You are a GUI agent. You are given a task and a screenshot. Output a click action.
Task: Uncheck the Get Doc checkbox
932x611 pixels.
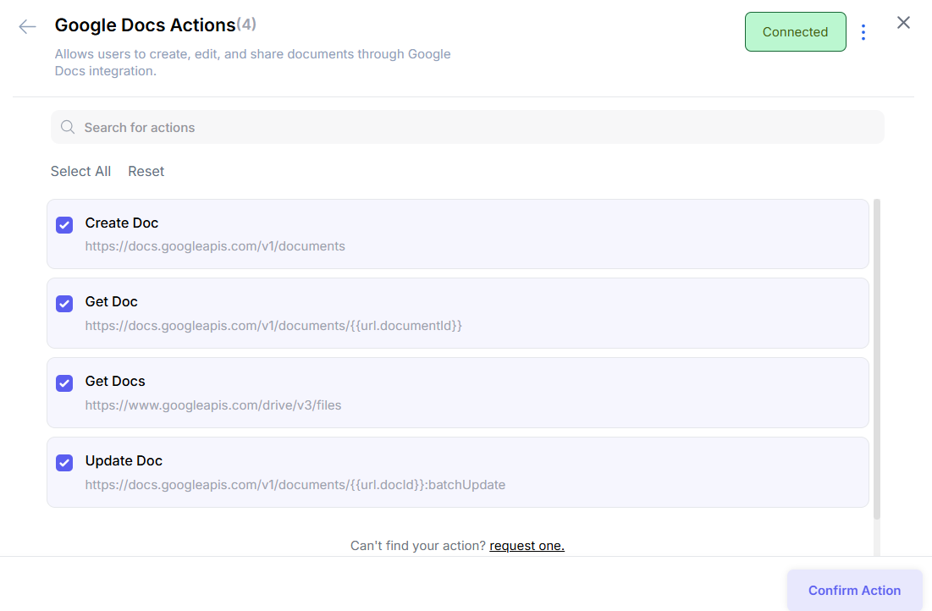pyautogui.click(x=64, y=304)
